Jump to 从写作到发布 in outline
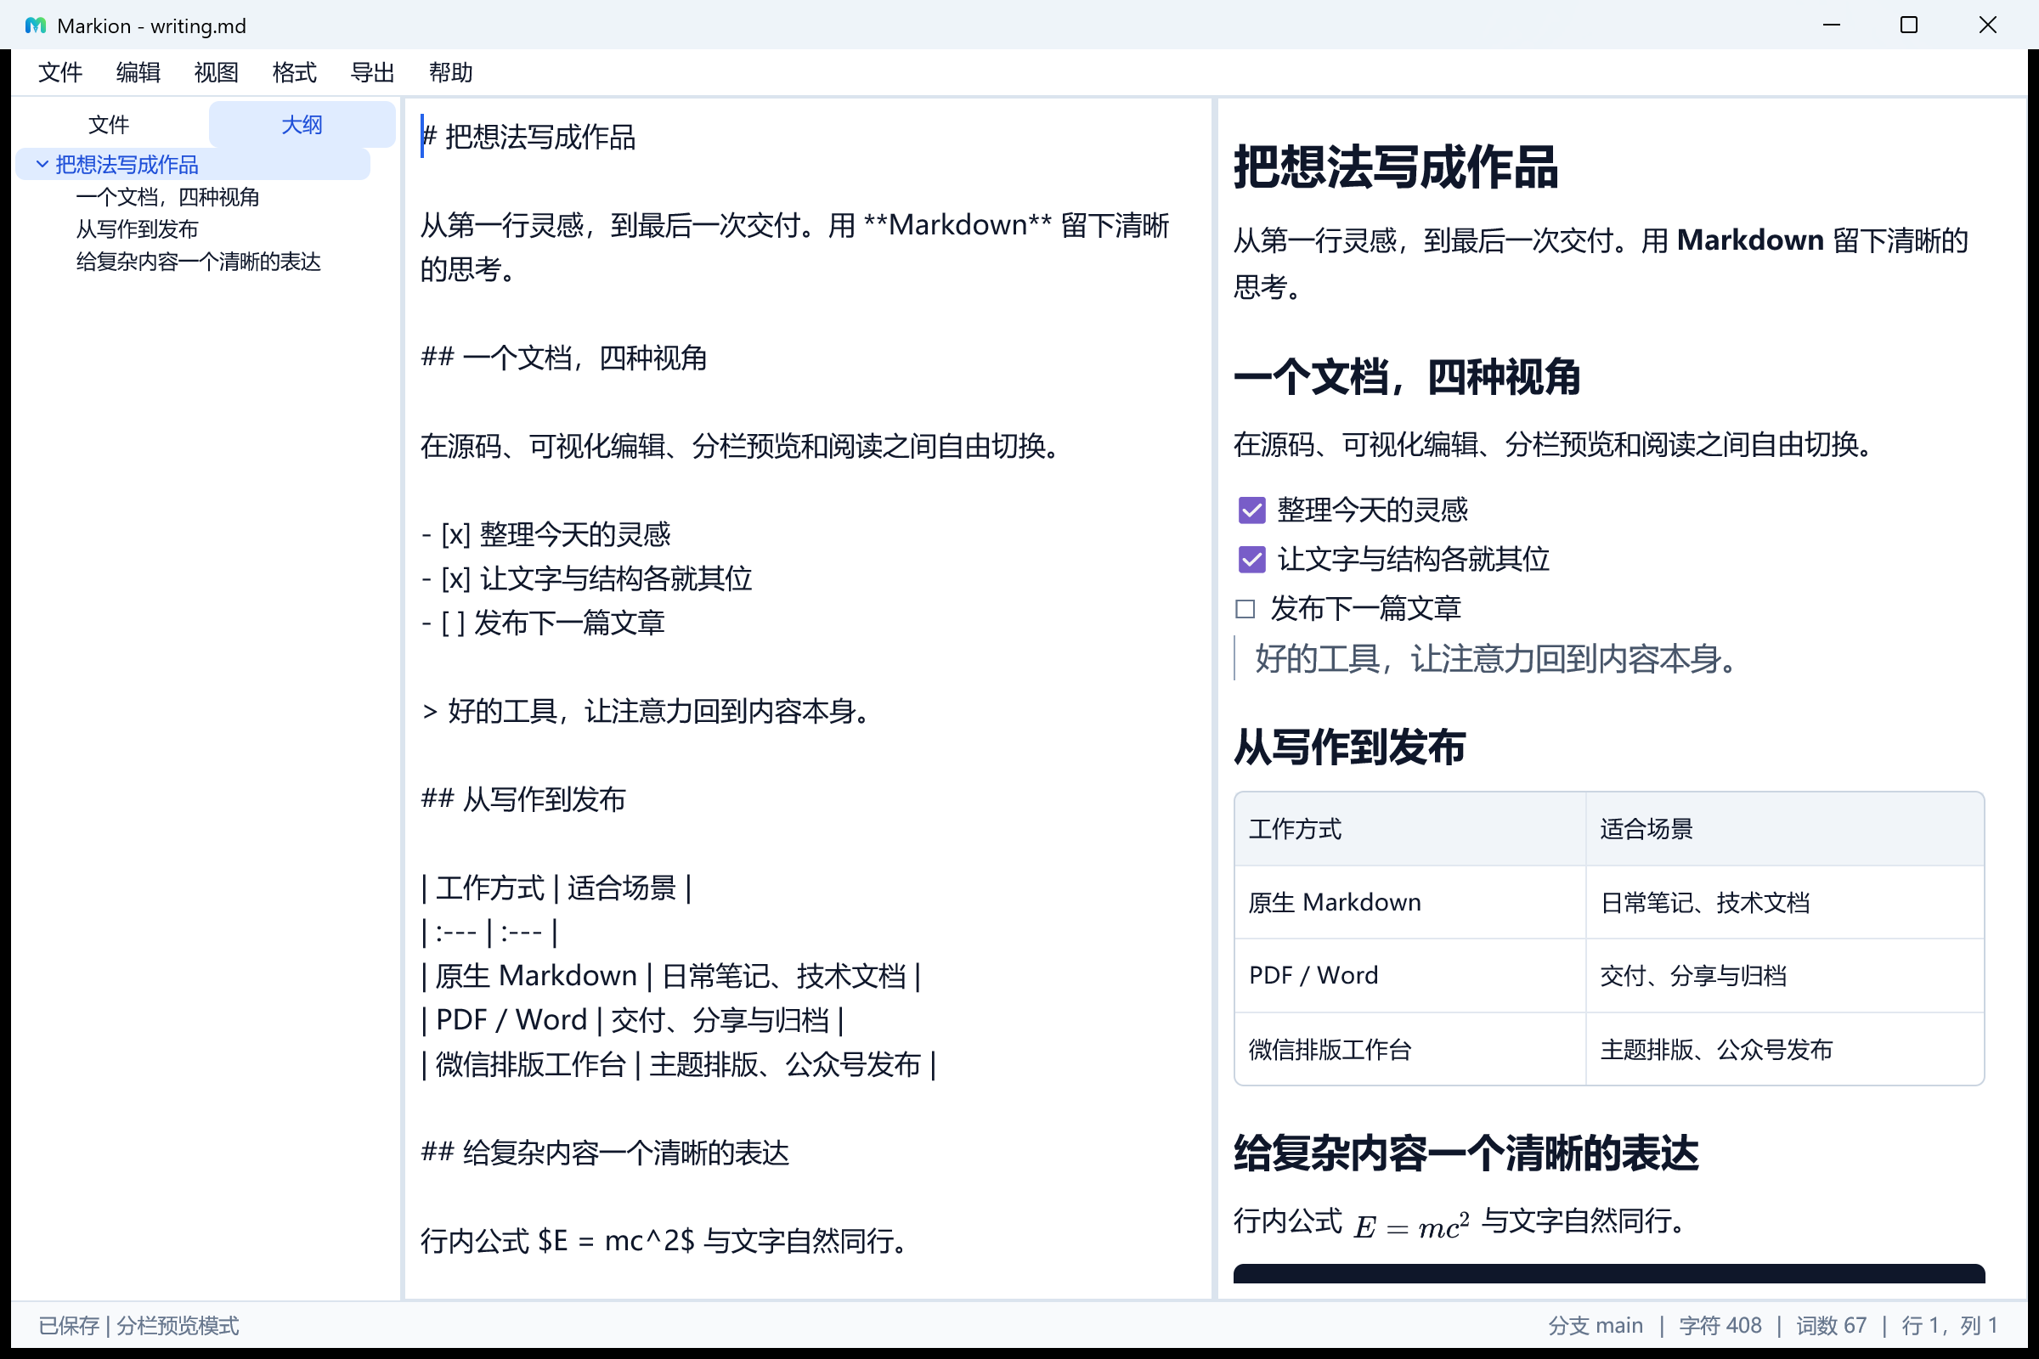Screen dimensions: 2039x1359 tap(138, 229)
